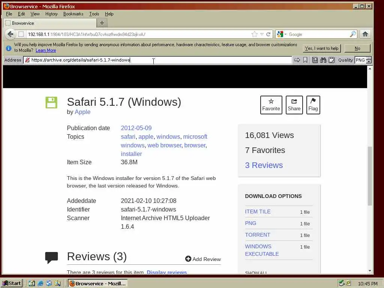Click the Quality PNG value field

tap(360, 60)
